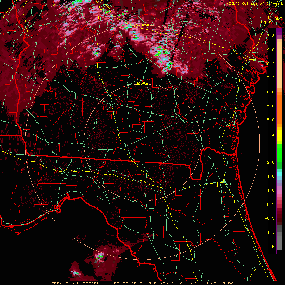Click the 50 NMI range ring label
Image resolution: width=285 pixels, height=285 pixels.
pyautogui.click(x=142, y=84)
